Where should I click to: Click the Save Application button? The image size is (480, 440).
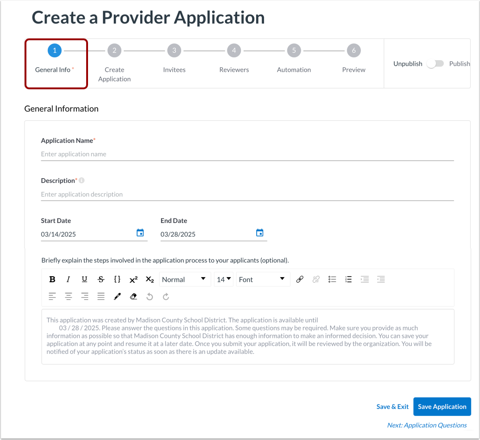click(x=442, y=407)
